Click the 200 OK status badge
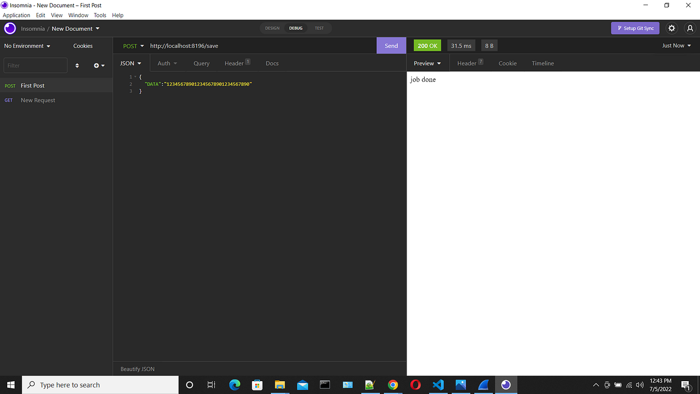 pos(427,45)
